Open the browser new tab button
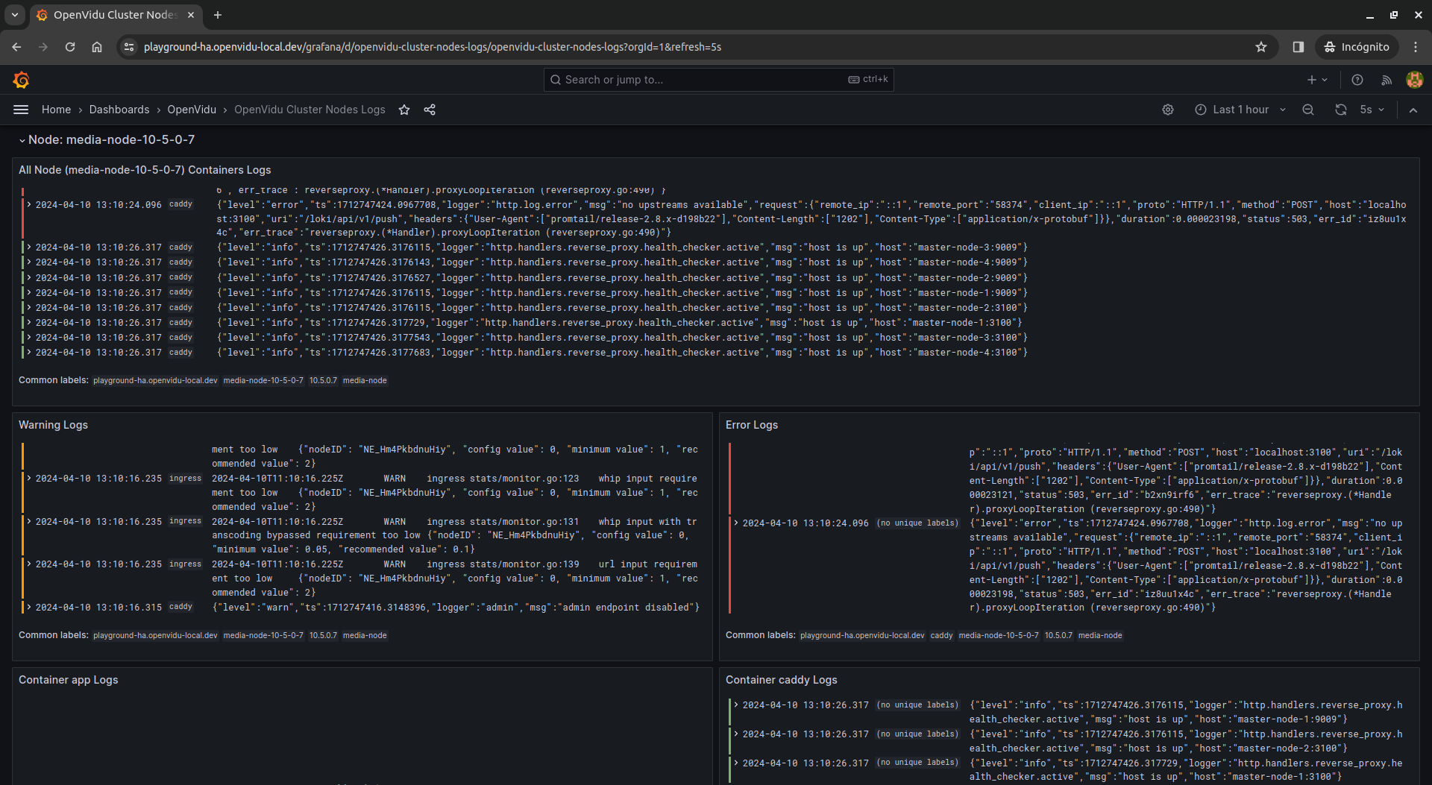 [x=218, y=15]
